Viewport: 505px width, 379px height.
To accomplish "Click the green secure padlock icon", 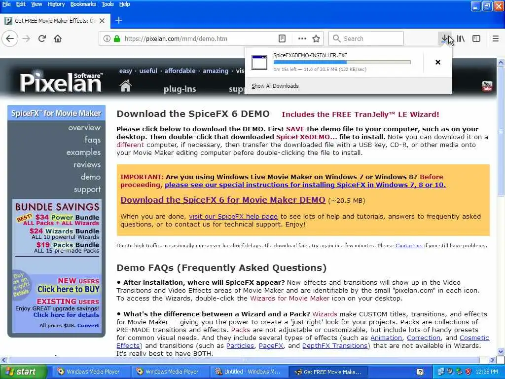I will 117,38.
